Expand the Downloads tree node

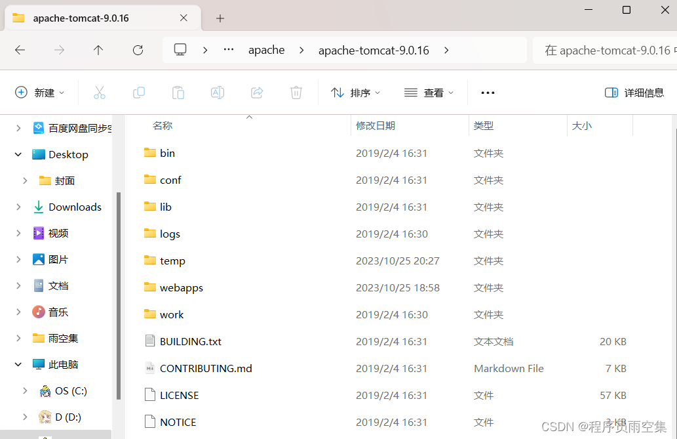point(18,207)
